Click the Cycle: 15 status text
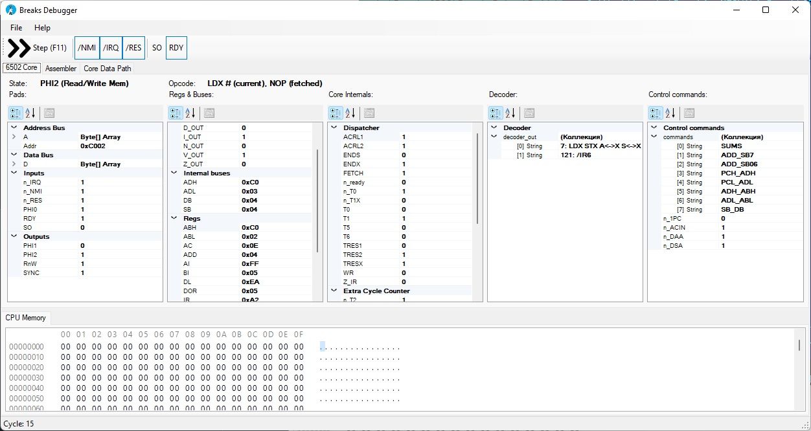The width and height of the screenshot is (811, 431). [x=19, y=424]
